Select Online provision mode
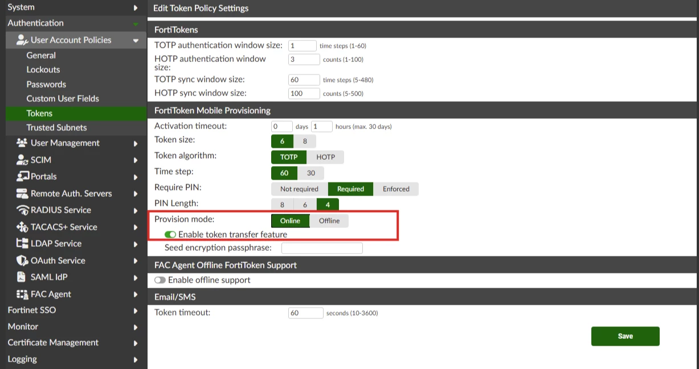 (290, 221)
